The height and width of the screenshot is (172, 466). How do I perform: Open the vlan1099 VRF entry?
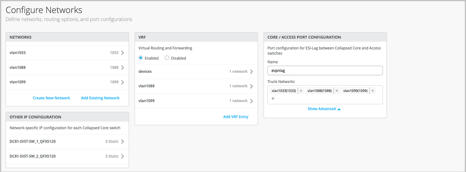251,101
